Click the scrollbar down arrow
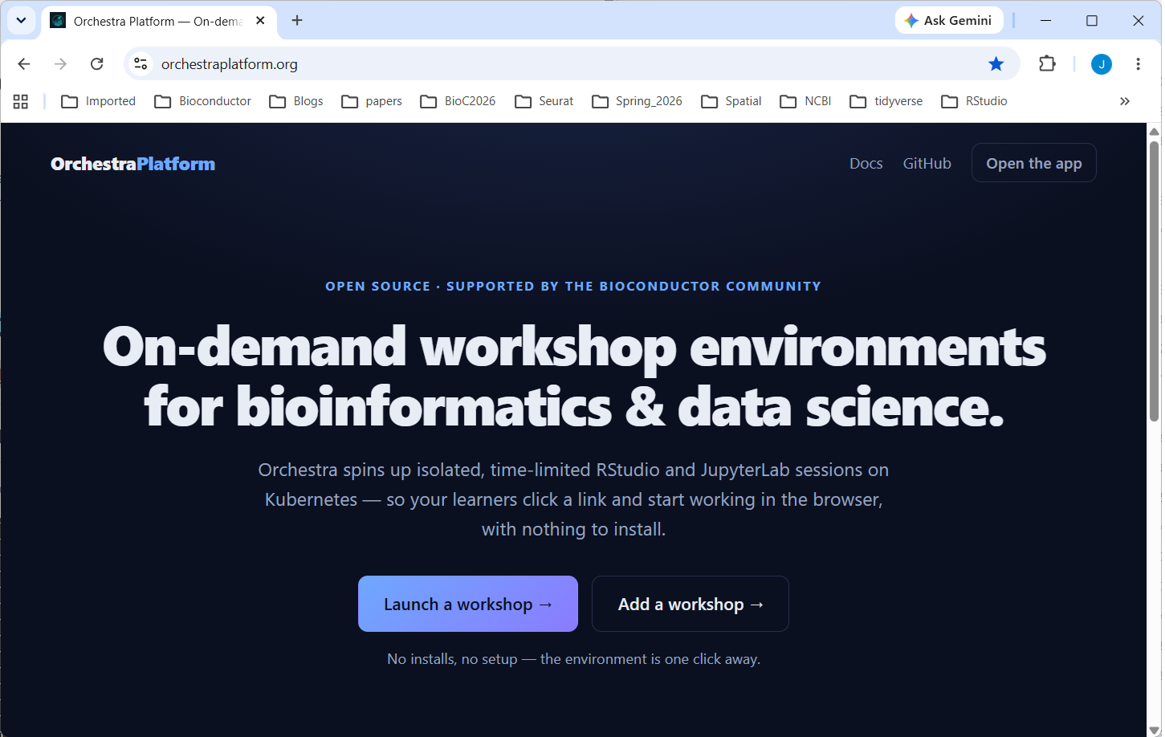Screen dimensions: 1165x737 click(x=1155, y=730)
